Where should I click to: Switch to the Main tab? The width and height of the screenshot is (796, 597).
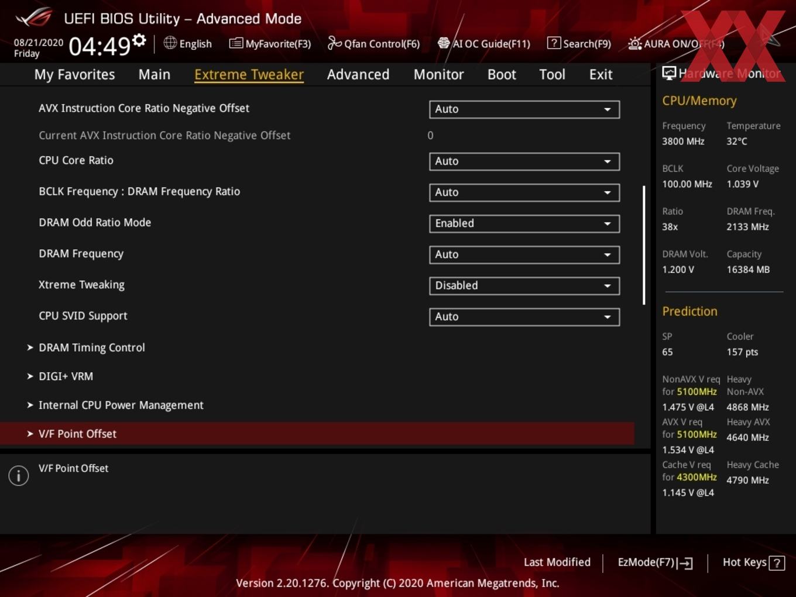tap(155, 74)
